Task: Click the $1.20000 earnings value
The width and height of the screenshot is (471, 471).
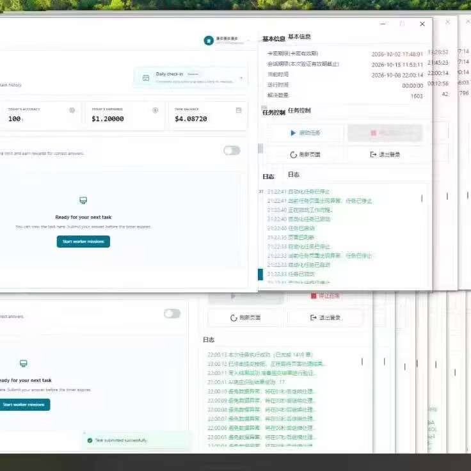Action: 108,119
